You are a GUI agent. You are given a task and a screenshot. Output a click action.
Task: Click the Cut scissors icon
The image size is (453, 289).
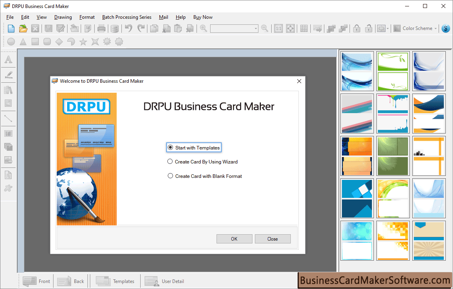point(166,28)
